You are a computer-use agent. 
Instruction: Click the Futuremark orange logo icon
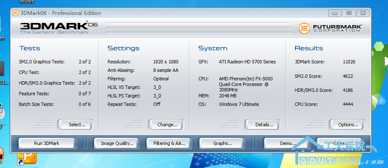click(x=304, y=28)
